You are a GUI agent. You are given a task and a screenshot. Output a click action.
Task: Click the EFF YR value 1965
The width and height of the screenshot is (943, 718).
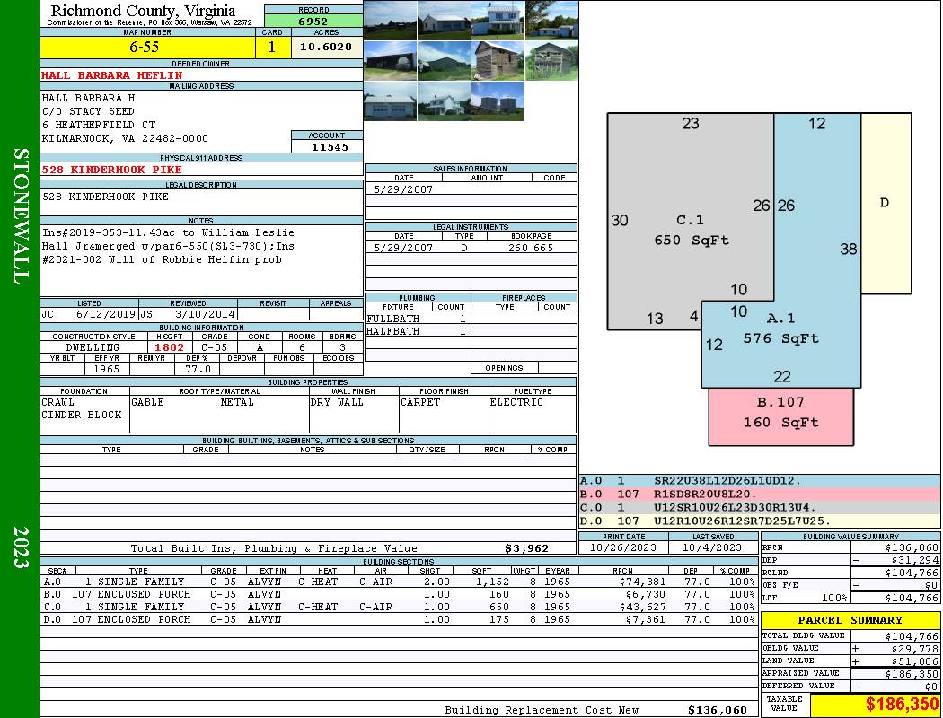tap(107, 369)
